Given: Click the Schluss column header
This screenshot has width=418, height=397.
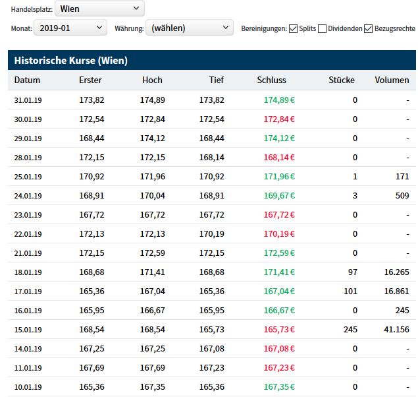Looking at the screenshot, I should pyautogui.click(x=271, y=80).
